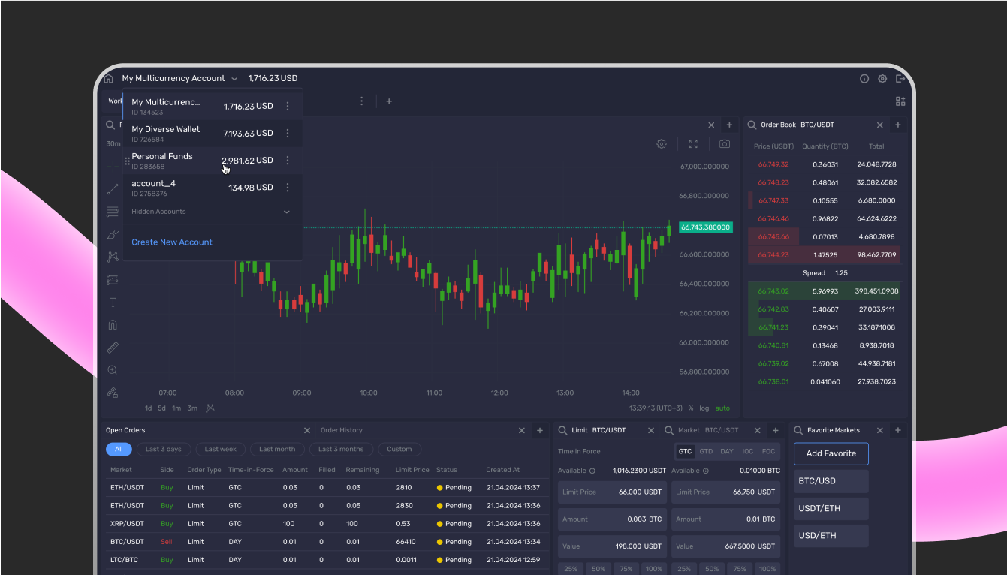Expand chart to fullscreen
This screenshot has width=1007, height=575.
[693, 144]
